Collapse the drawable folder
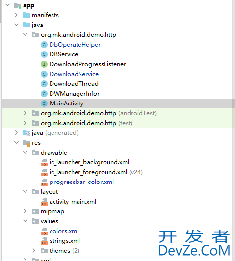Screen dimensions: 235x261 coord(26,152)
